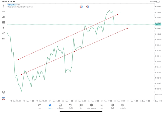Click the blue square icon at top of chart
This screenshot has height=113, width=162.
coord(81,6)
